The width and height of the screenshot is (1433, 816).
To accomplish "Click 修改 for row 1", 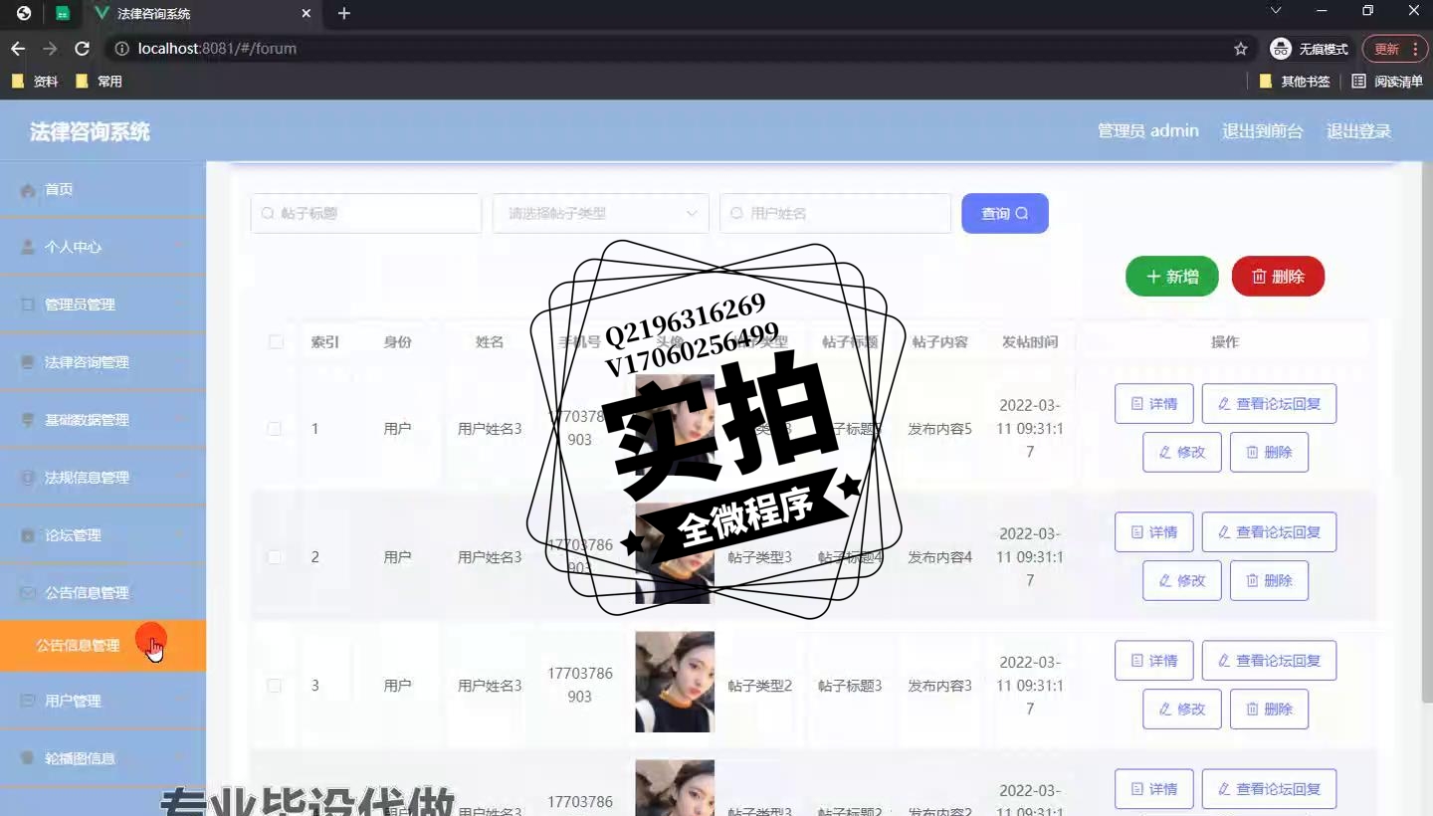I will tap(1182, 452).
